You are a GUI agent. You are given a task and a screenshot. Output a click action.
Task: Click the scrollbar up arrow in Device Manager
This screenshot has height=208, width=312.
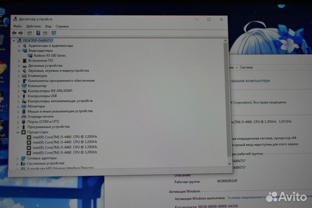click(225, 41)
